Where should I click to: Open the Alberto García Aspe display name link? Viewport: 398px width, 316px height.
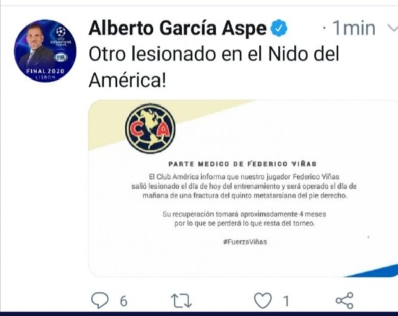coord(177,28)
